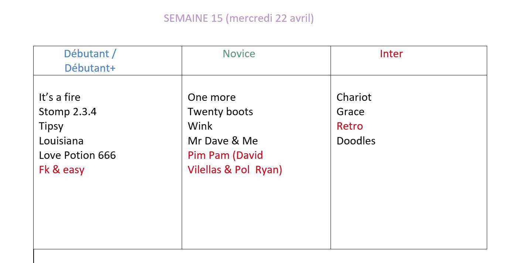Viewport: 506px width, 263px height.
Task: Click the red Fk & easy entry
Action: (62, 170)
